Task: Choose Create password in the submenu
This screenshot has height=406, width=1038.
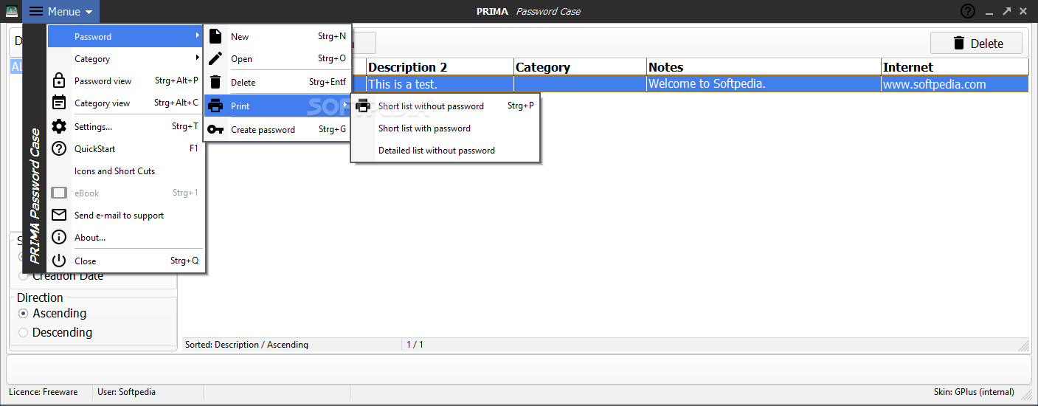Action: click(x=277, y=129)
